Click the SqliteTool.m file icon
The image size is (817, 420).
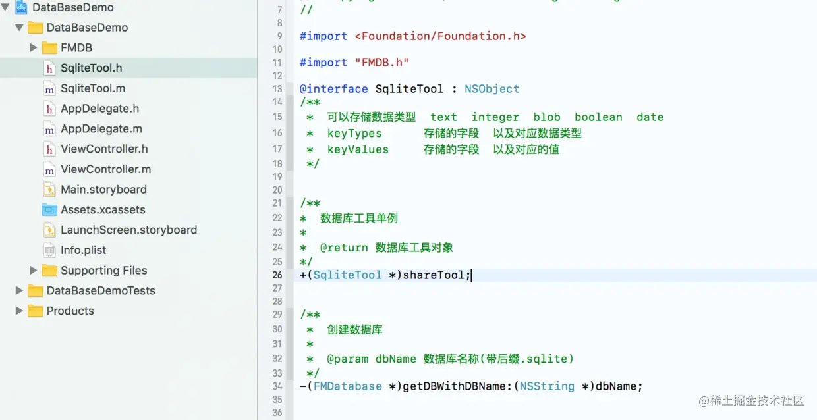coord(49,89)
